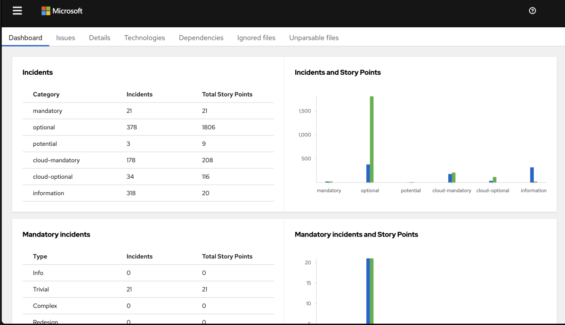
Task: Click the blue bar in Mandatory incidents chart
Action: coord(368,291)
